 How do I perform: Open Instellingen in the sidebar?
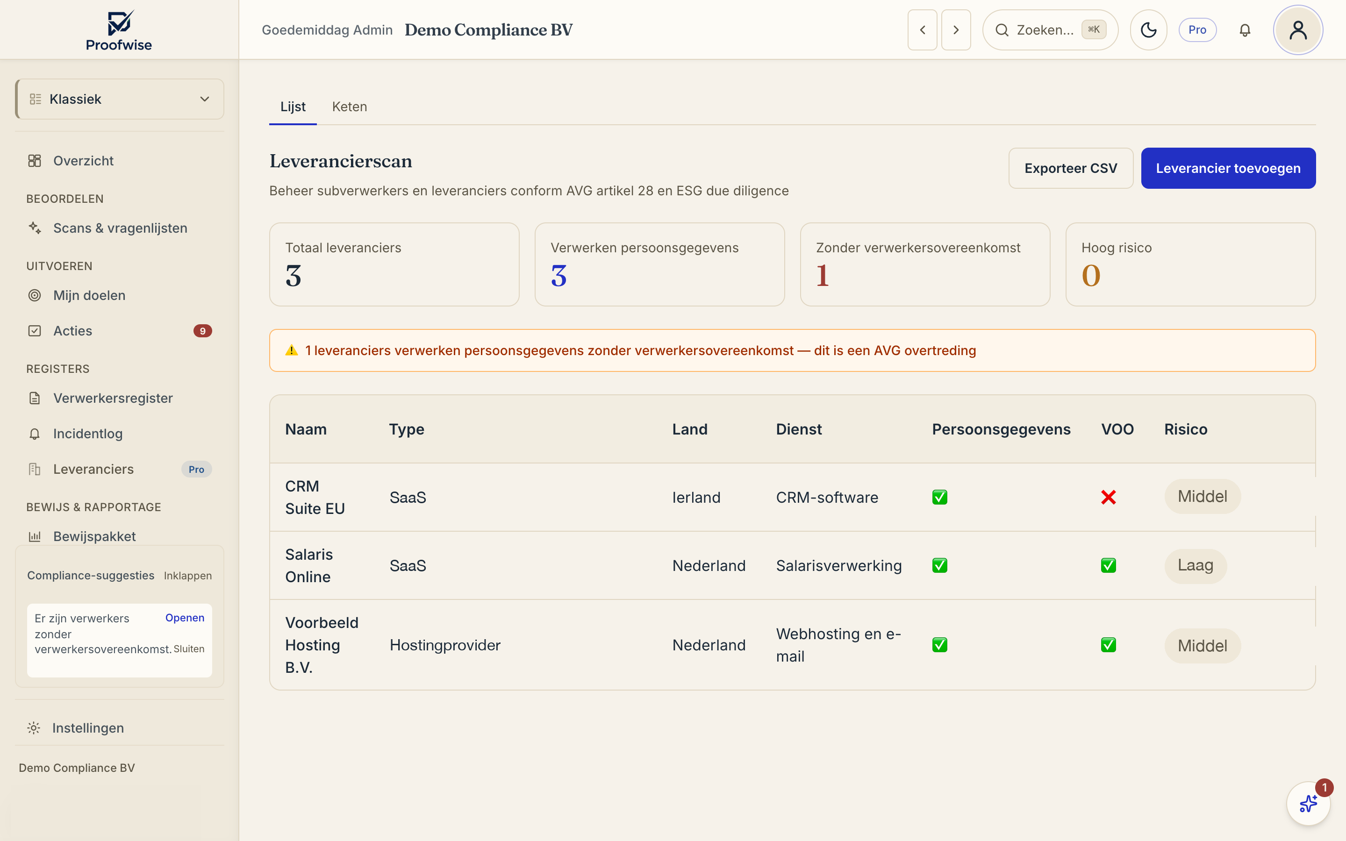click(x=120, y=728)
